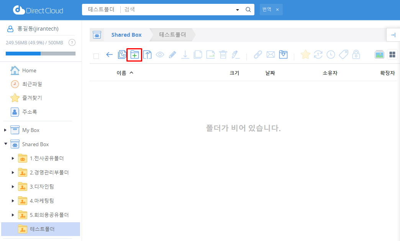The image size is (400, 241).
Task: Click the new folder icon in toolbar
Action: pyautogui.click(x=134, y=55)
